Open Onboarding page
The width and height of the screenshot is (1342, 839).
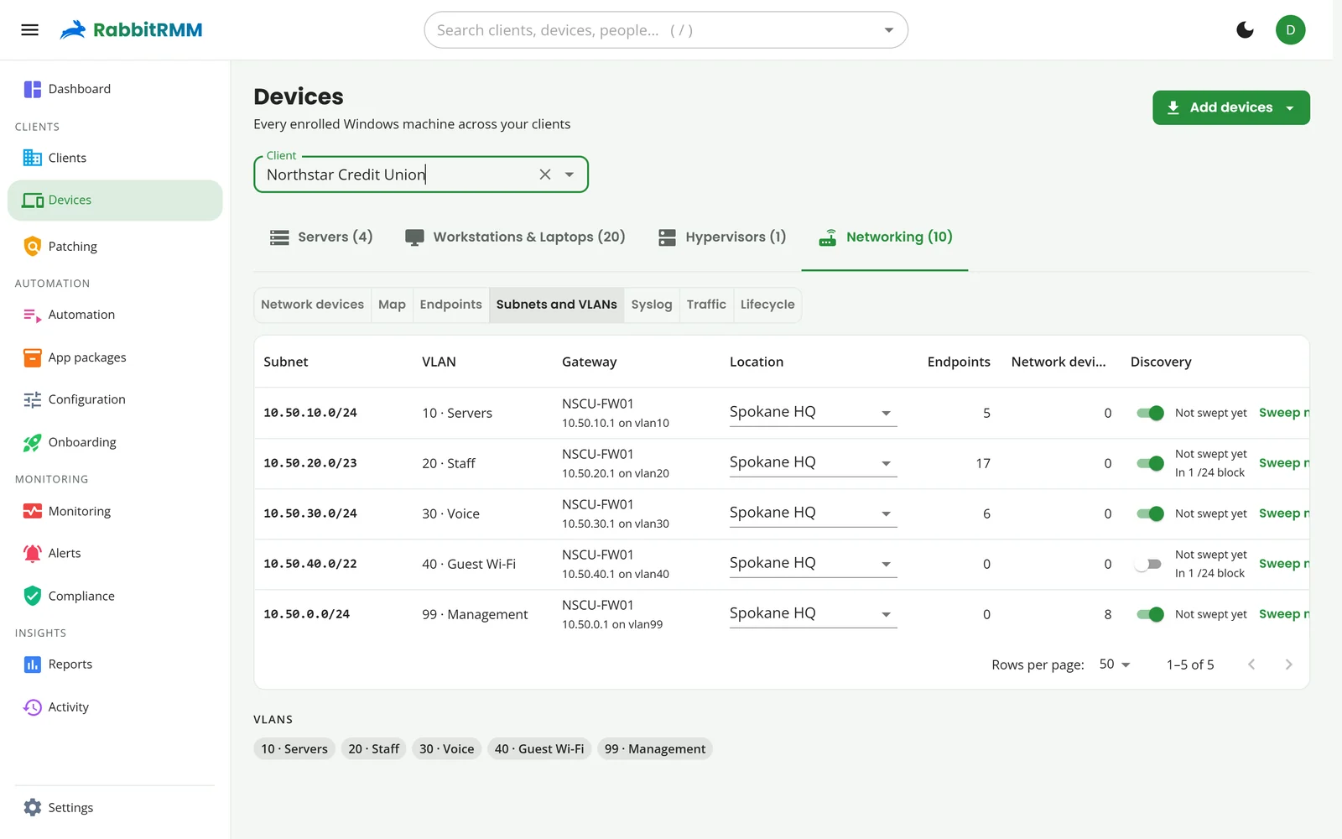tap(115, 442)
